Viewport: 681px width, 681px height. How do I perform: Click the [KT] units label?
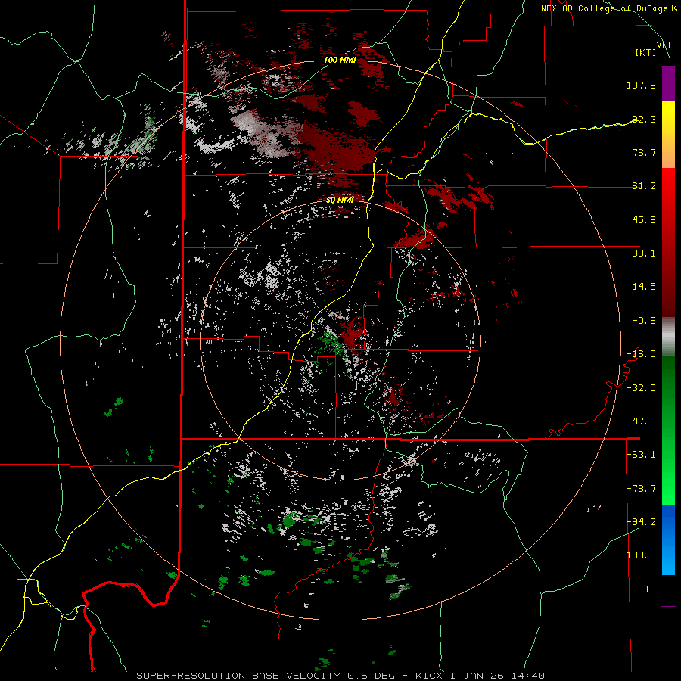(646, 52)
